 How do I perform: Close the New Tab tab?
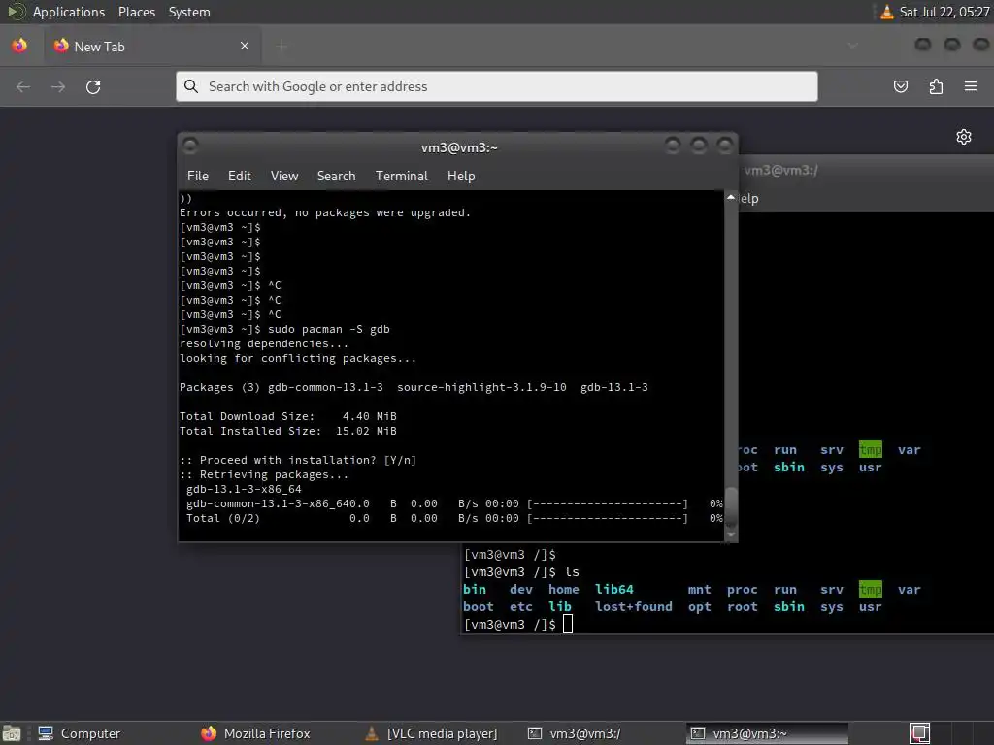245,46
